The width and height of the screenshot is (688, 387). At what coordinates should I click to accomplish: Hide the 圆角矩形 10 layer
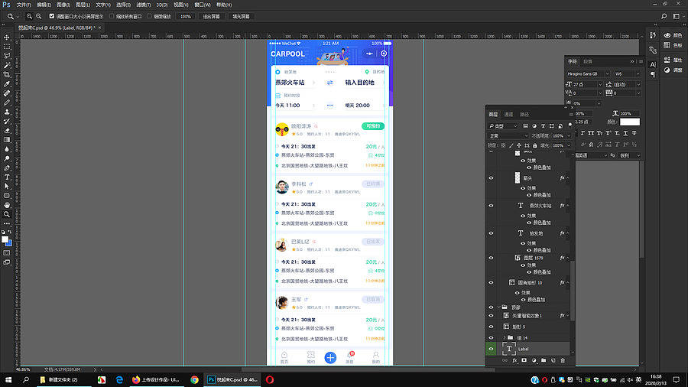(491, 283)
